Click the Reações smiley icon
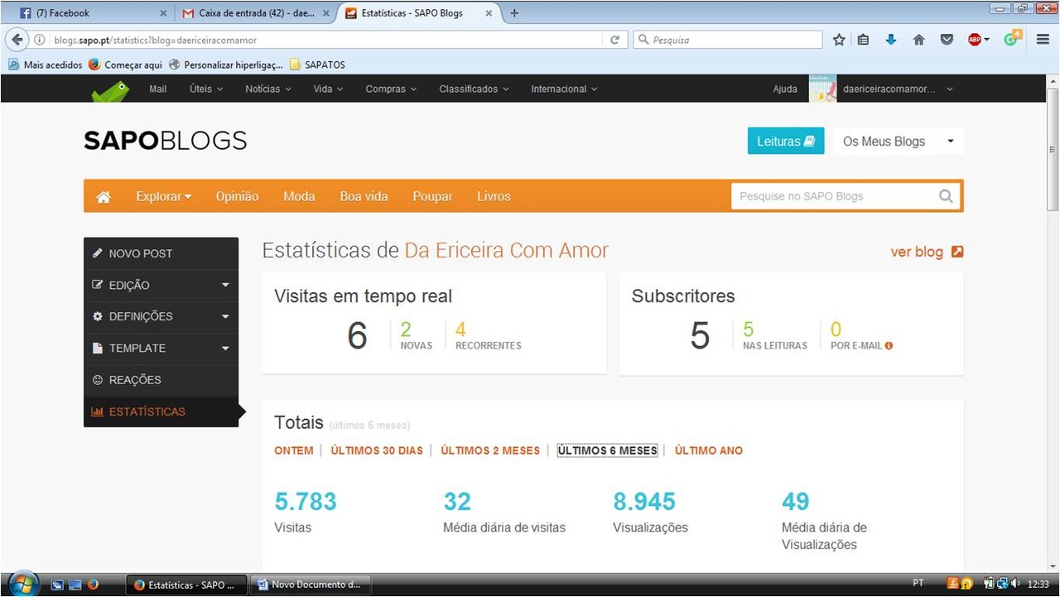 98,380
